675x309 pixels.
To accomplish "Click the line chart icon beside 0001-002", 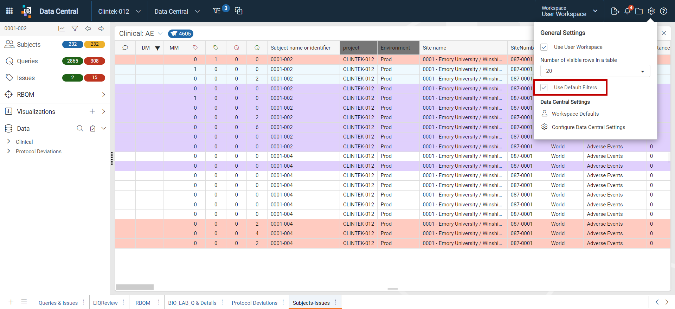I will (62, 28).
